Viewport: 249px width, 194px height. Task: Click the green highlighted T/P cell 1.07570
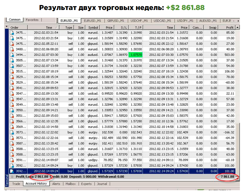pyautogui.click(x=136, y=55)
